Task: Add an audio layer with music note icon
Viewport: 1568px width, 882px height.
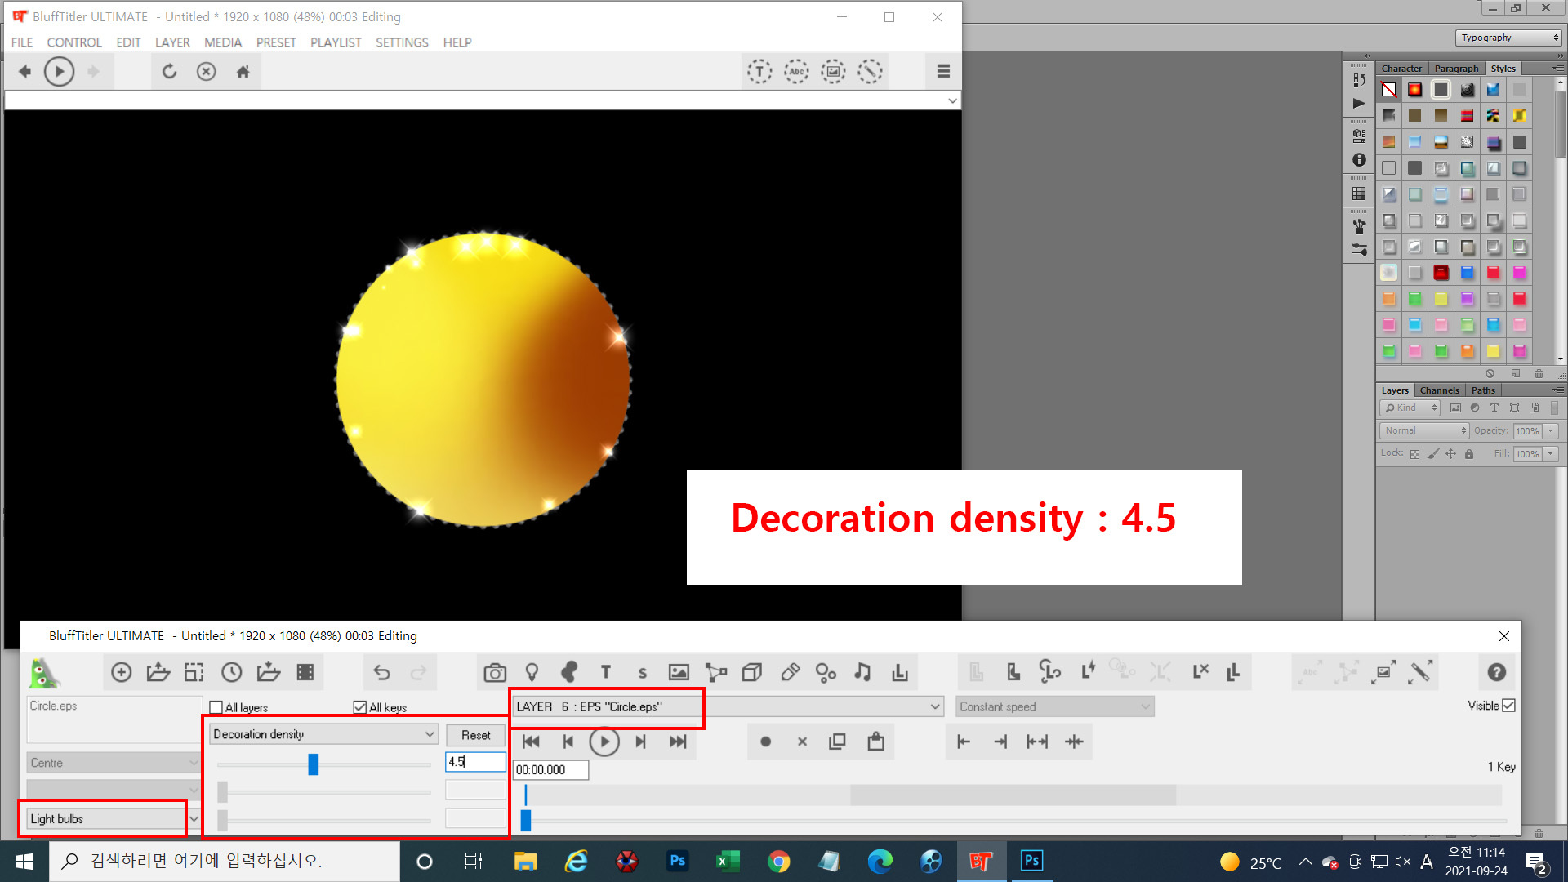Action: (862, 672)
